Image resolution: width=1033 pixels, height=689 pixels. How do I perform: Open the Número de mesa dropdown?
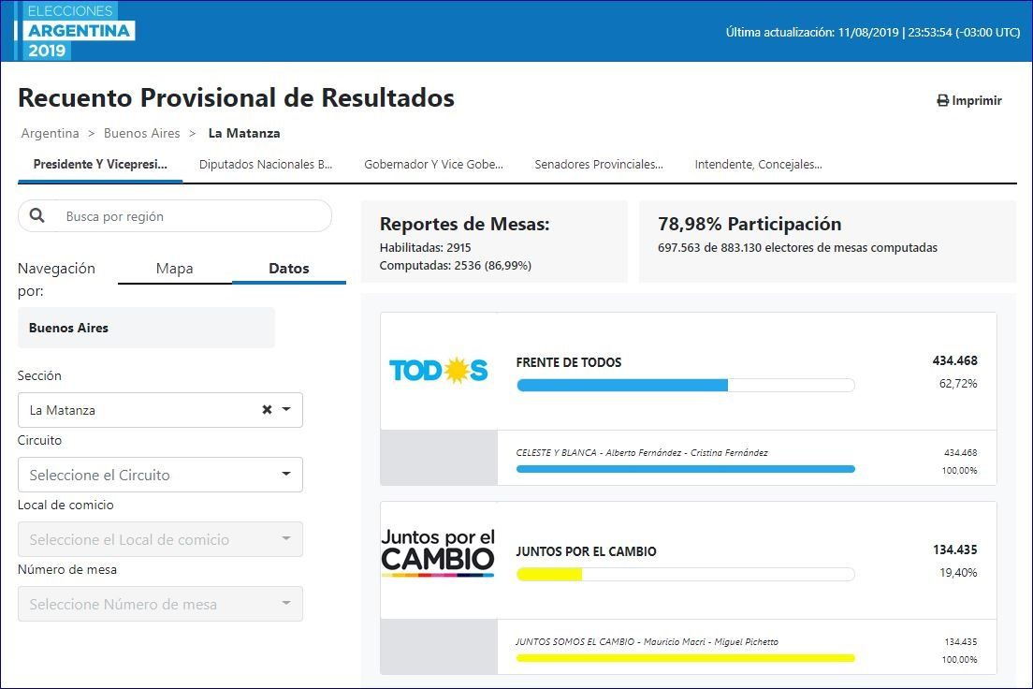286,604
